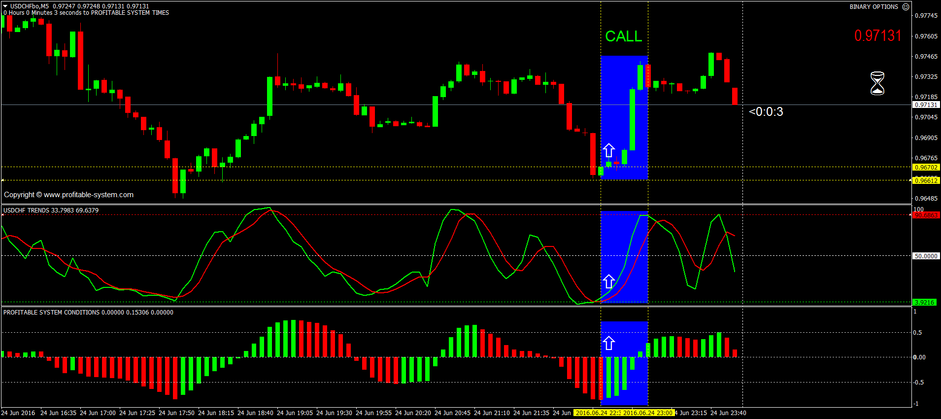
Task: Click the -0.5 level on conditions axis
Action: pyautogui.click(x=918, y=383)
